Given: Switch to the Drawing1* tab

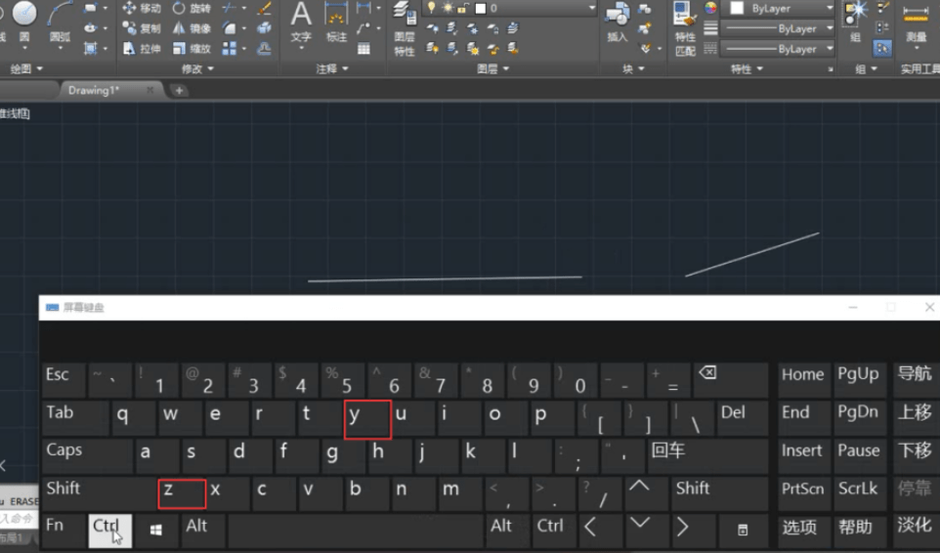Looking at the screenshot, I should click(x=94, y=91).
